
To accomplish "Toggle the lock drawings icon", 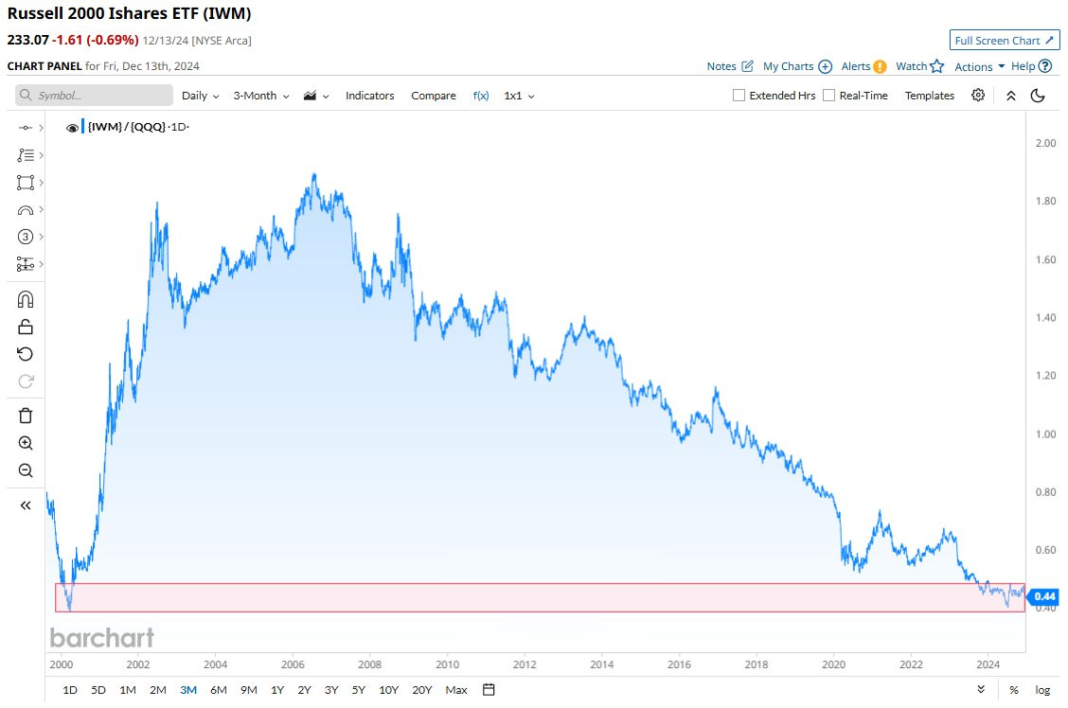I will pos(26,327).
